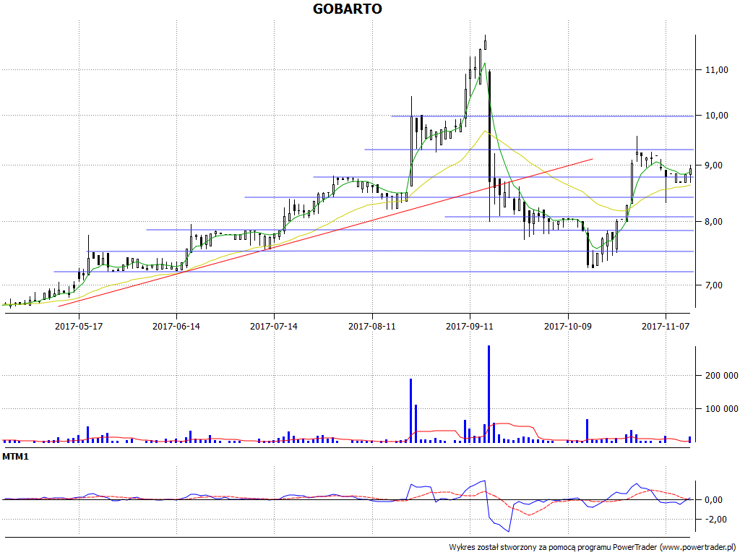Click the 200 000 volume axis label
Screen dimensions: 740x555
722,376
